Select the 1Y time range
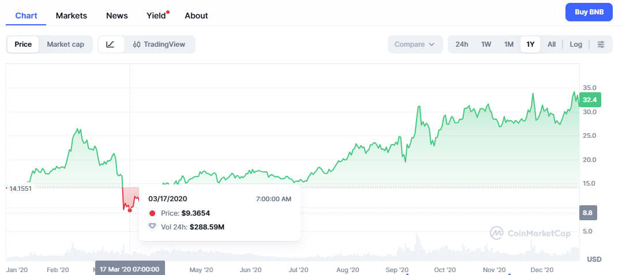 pos(530,44)
